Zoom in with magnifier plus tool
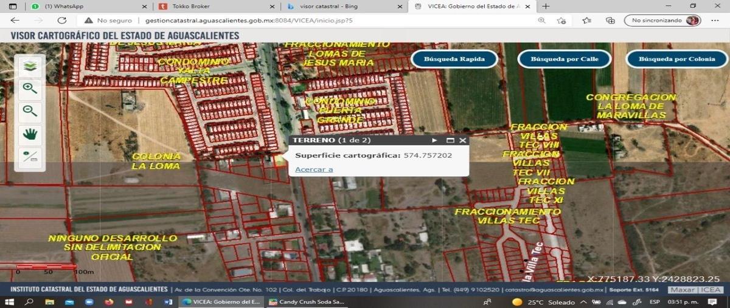This screenshot has height=308, width=730. tap(30, 89)
